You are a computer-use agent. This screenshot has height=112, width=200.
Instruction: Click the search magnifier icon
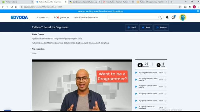[x=160, y=17]
